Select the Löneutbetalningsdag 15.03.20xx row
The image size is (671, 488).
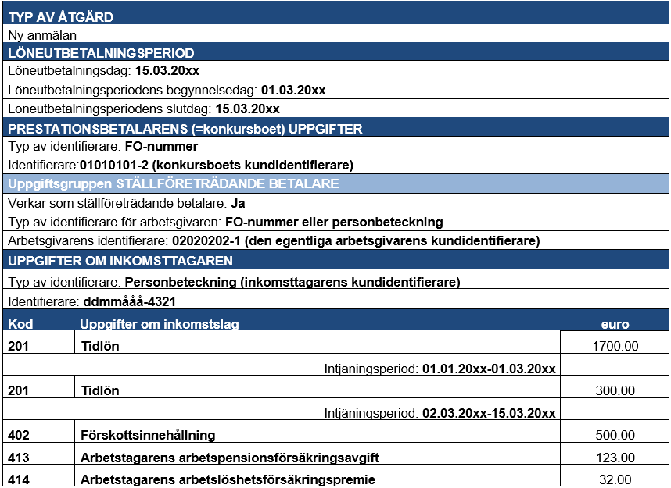point(103,71)
